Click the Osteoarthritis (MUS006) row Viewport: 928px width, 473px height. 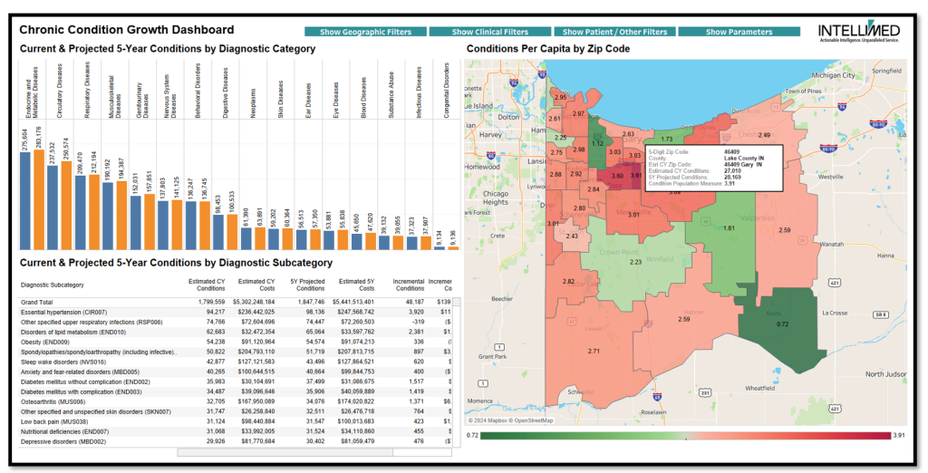pyautogui.click(x=236, y=402)
